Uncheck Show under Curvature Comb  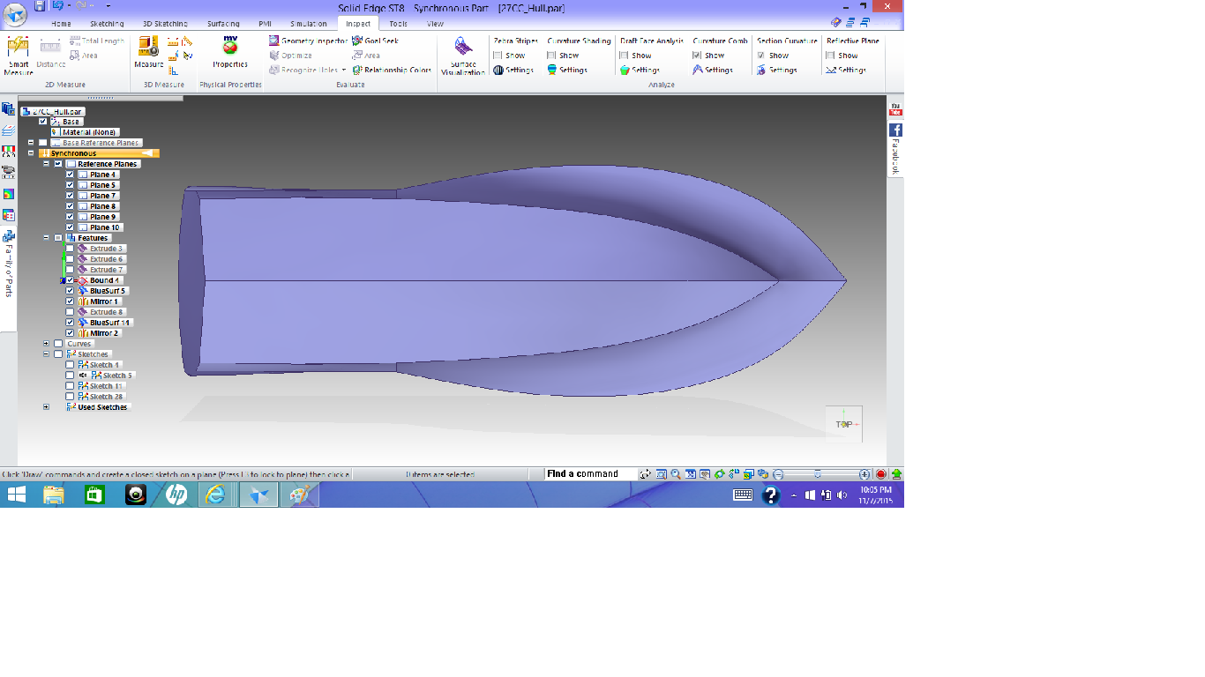point(697,56)
